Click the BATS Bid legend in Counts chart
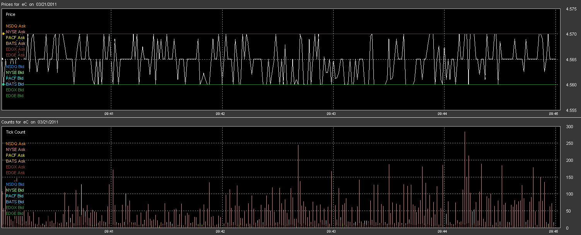 (15, 202)
